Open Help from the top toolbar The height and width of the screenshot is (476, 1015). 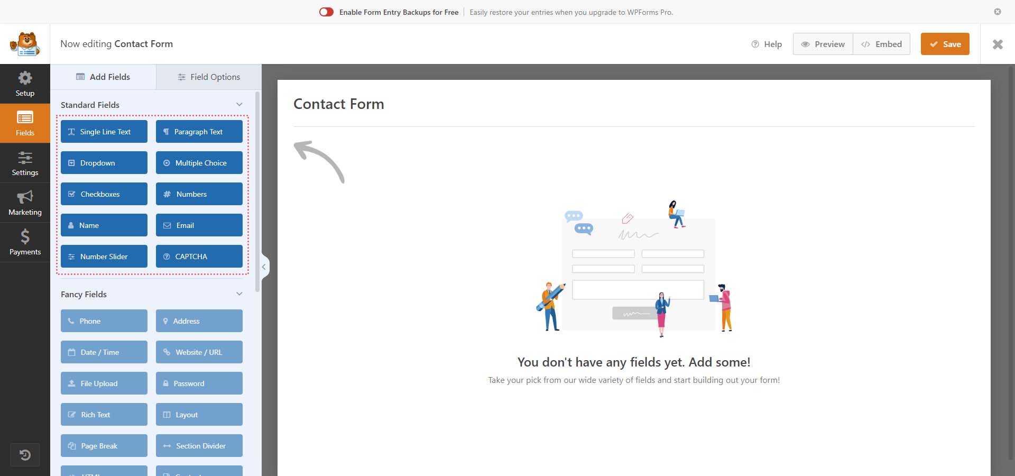(766, 44)
